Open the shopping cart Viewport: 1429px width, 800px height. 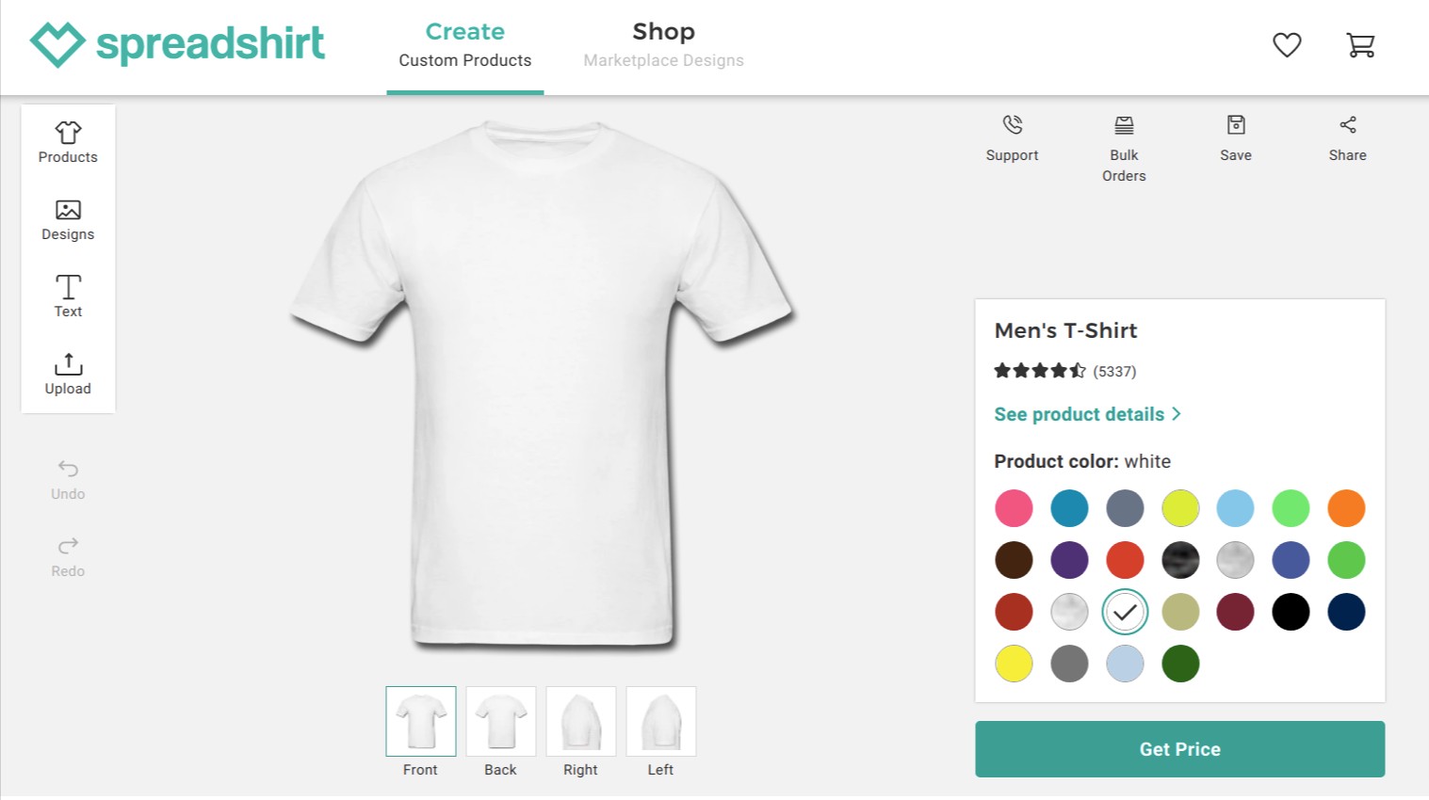click(1360, 45)
